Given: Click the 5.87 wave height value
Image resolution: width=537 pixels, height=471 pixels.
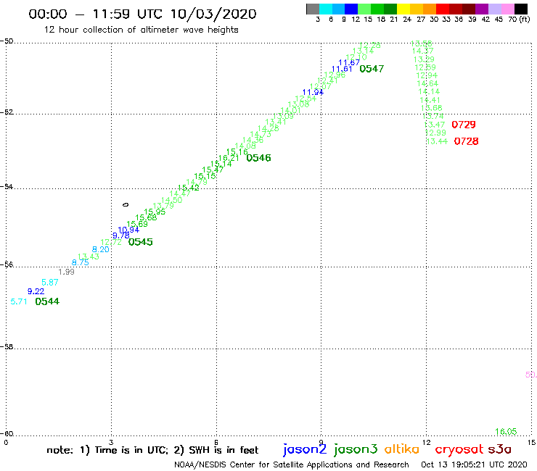Looking at the screenshot, I should pyautogui.click(x=50, y=282).
